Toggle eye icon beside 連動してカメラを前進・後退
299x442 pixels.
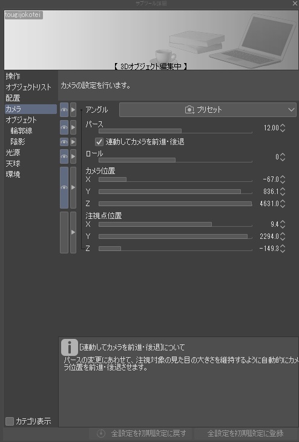pos(64,142)
